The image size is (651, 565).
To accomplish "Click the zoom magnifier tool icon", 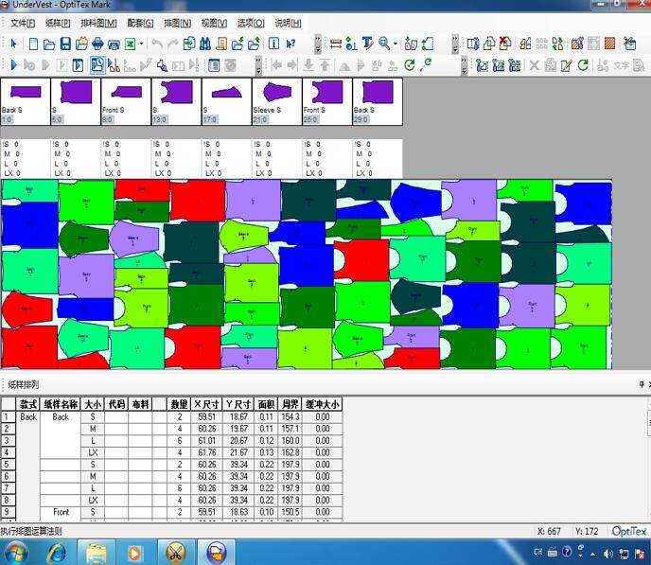I will click(384, 44).
